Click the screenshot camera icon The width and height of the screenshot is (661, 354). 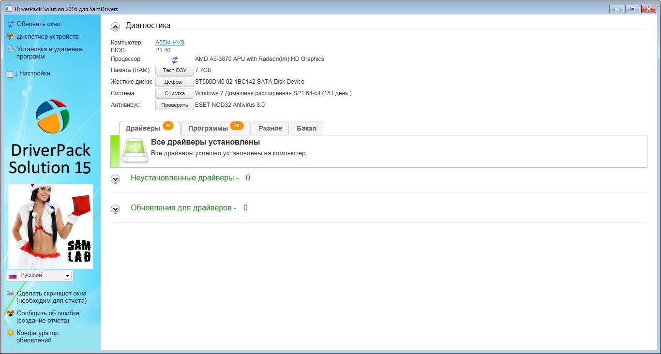coord(11,293)
